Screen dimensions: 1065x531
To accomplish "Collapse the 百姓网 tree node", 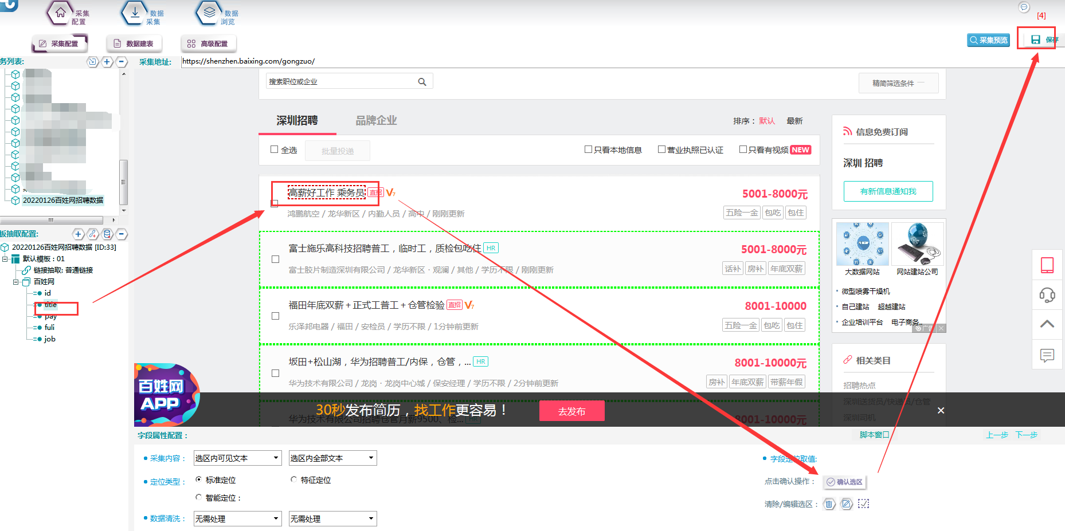I will 16,281.
